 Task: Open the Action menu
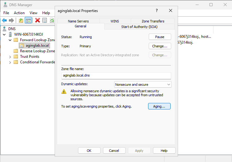point(19,13)
